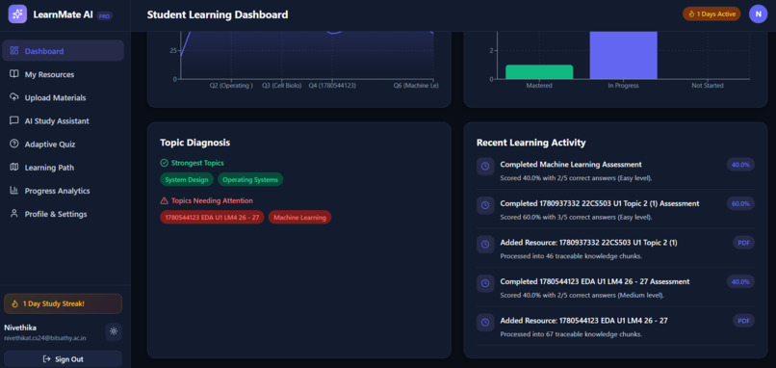Click the 1 Days Active badge
The width and height of the screenshot is (776, 368).
711,13
